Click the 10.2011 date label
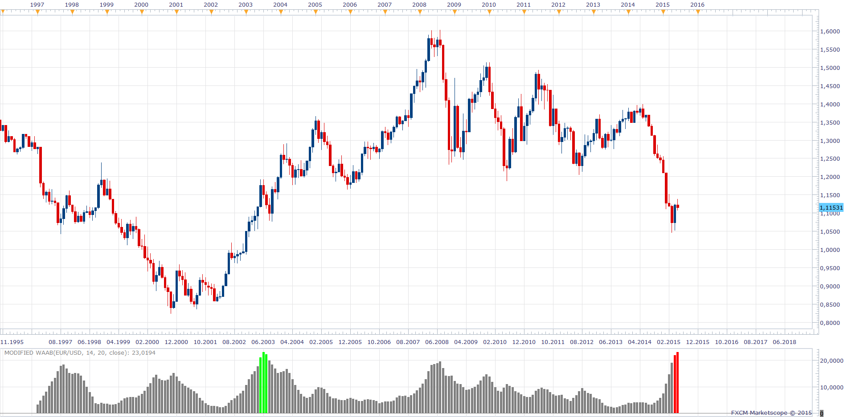The width and height of the screenshot is (848, 417). (x=553, y=342)
